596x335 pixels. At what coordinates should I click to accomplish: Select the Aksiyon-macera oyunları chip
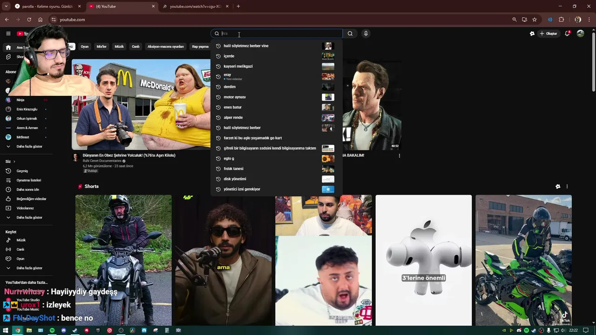pyautogui.click(x=166, y=47)
